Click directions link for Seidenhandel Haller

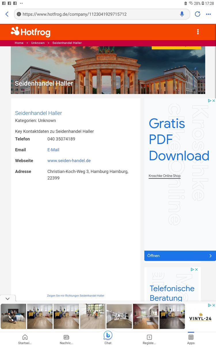75,296
